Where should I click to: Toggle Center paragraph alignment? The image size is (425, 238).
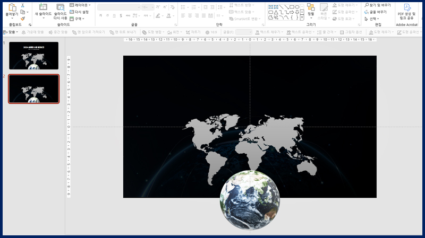coord(190,16)
